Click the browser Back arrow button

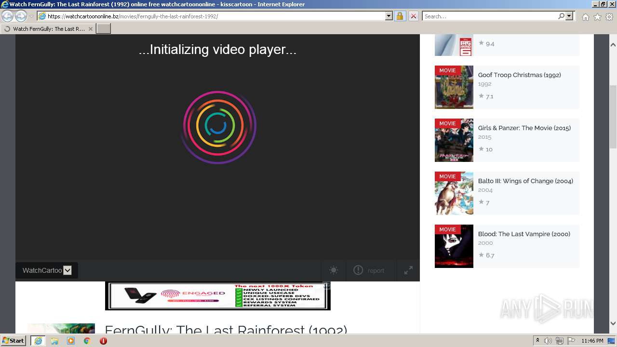pyautogui.click(x=7, y=16)
